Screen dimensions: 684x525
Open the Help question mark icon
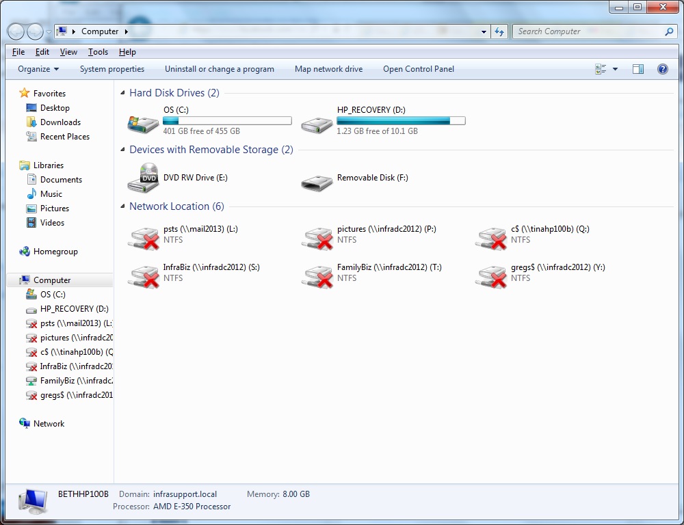(x=662, y=69)
